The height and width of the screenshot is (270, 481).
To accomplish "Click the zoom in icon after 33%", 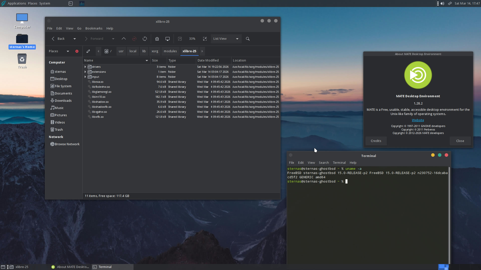I will tap(205, 39).
